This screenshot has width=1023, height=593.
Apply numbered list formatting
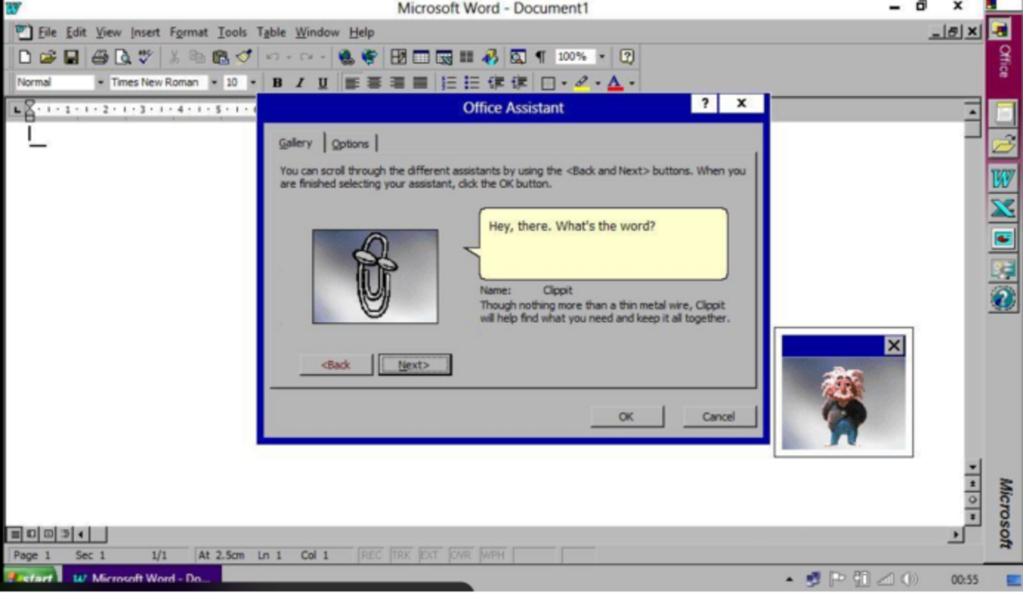pos(449,83)
